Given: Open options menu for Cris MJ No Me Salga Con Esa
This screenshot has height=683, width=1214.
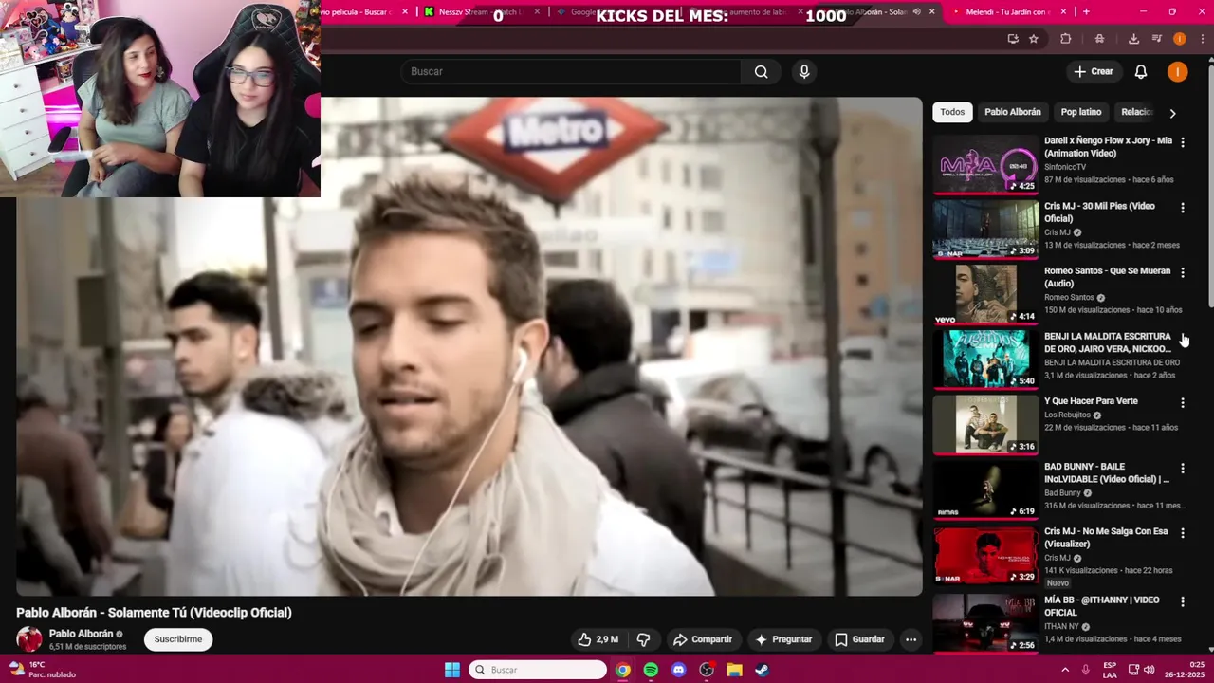Looking at the screenshot, I should pos(1182,533).
